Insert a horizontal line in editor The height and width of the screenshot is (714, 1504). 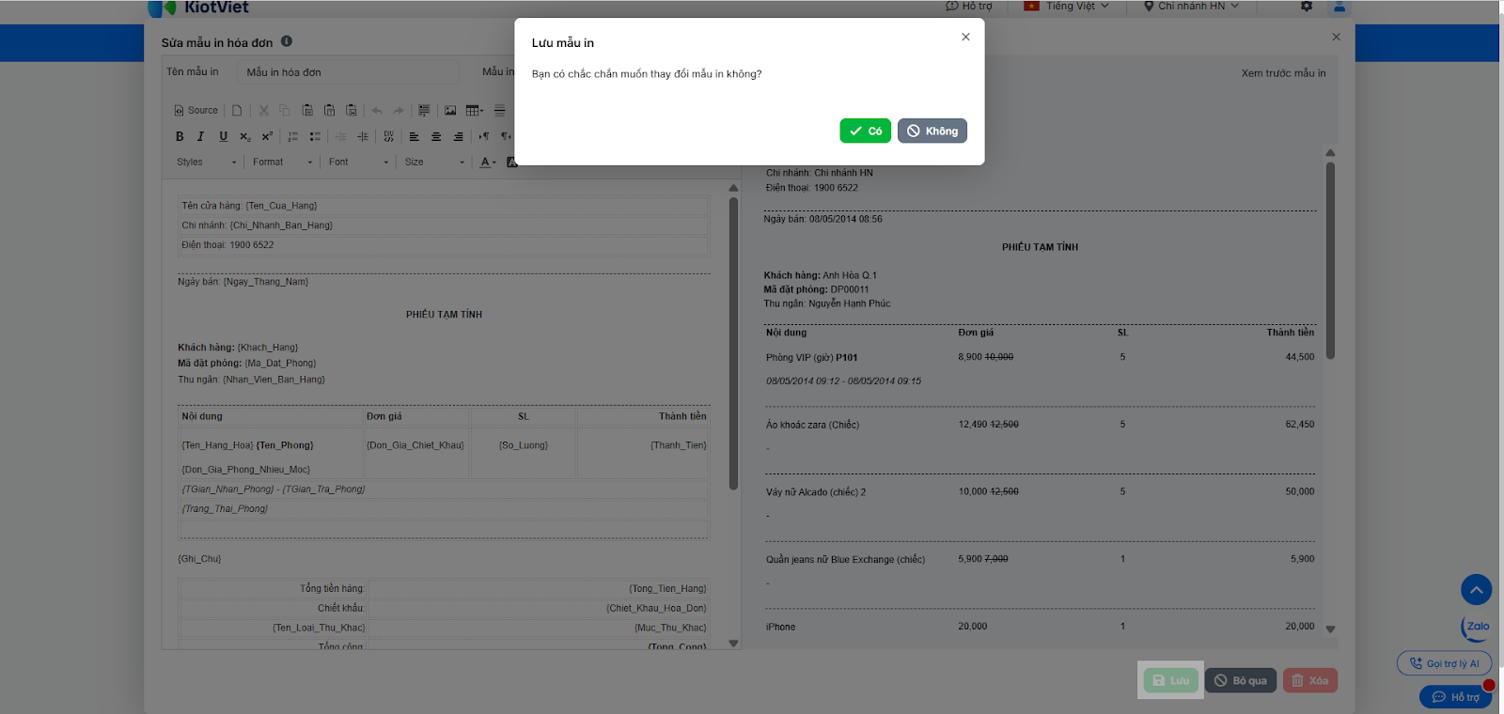(x=500, y=110)
